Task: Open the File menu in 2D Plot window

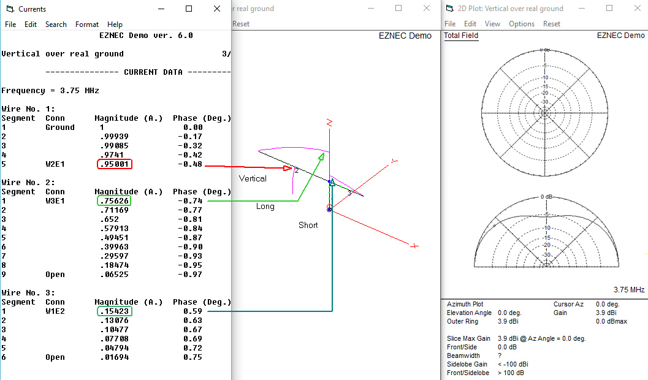Action: [450, 24]
